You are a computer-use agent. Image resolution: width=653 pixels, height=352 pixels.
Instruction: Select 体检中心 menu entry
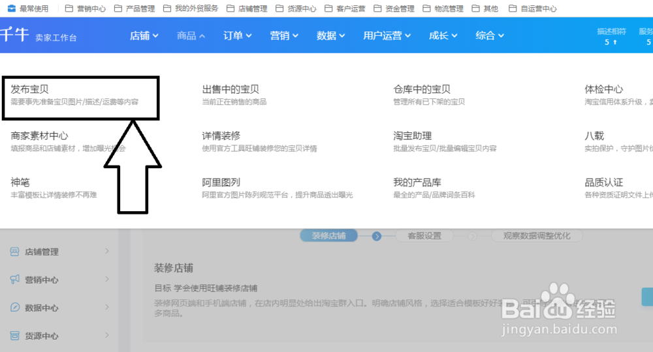tap(603, 89)
